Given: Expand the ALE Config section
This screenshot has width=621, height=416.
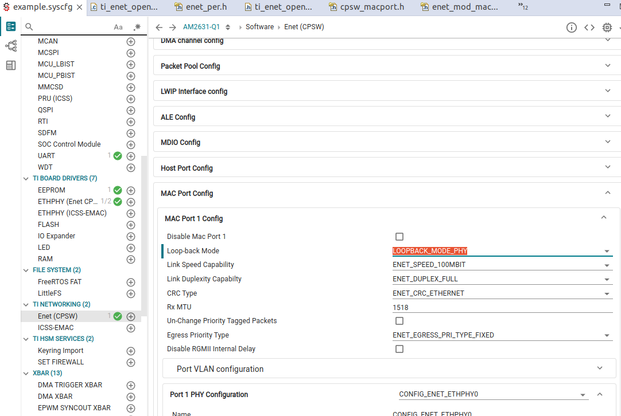Looking at the screenshot, I should (387, 117).
